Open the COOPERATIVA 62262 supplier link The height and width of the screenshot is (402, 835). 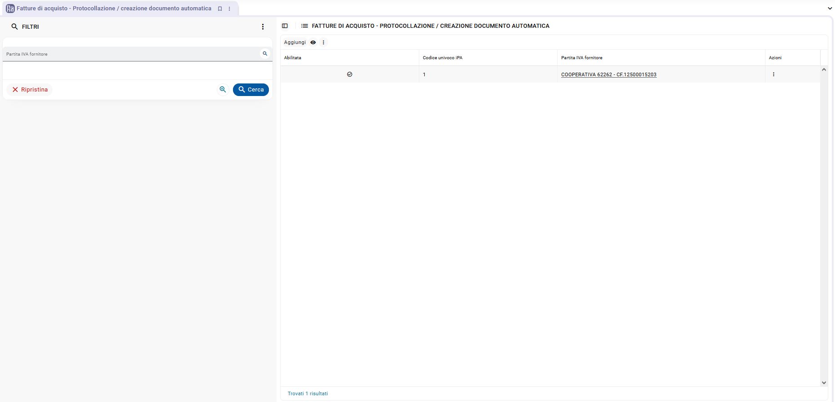coord(608,74)
